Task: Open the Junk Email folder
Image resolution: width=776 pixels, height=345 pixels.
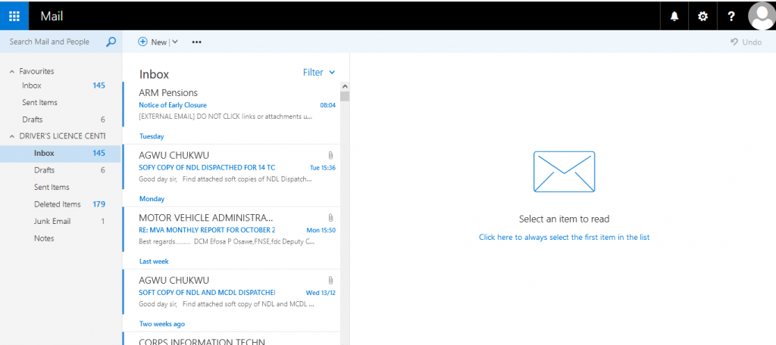Action: coord(52,221)
